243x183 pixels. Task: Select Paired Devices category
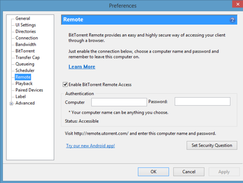(29, 90)
